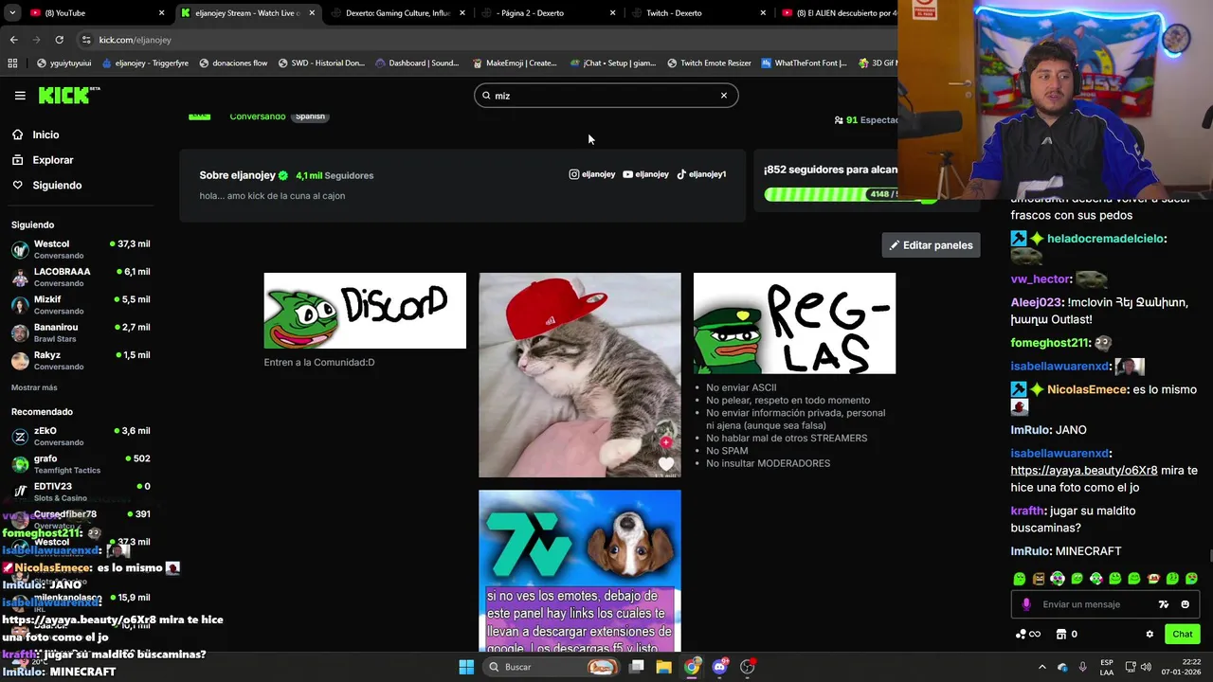The width and height of the screenshot is (1213, 682).
Task: Click username heladocremadelcielo in chat
Action: pos(1104,239)
